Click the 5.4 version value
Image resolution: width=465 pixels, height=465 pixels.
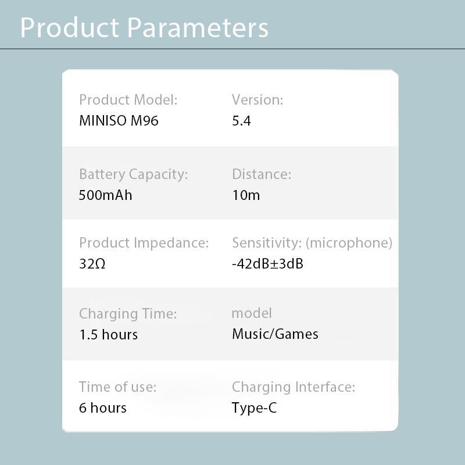coord(241,121)
